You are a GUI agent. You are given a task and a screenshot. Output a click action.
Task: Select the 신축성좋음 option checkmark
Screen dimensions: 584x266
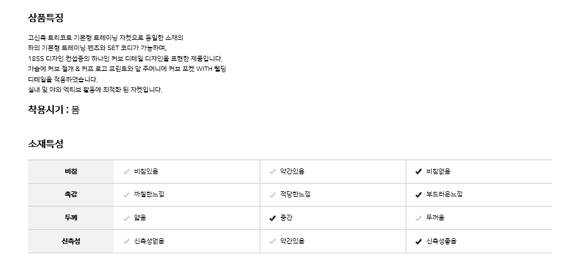coord(418,241)
